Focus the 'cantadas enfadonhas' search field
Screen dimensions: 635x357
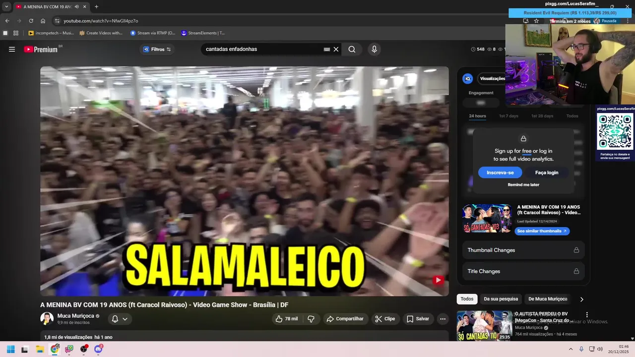tap(263, 49)
